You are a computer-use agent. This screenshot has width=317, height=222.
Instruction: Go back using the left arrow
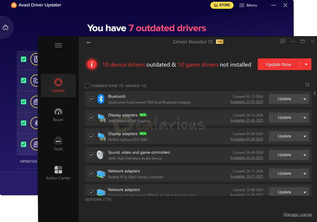(x=89, y=42)
